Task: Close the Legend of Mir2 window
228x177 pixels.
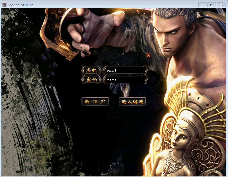Action: [221, 5]
